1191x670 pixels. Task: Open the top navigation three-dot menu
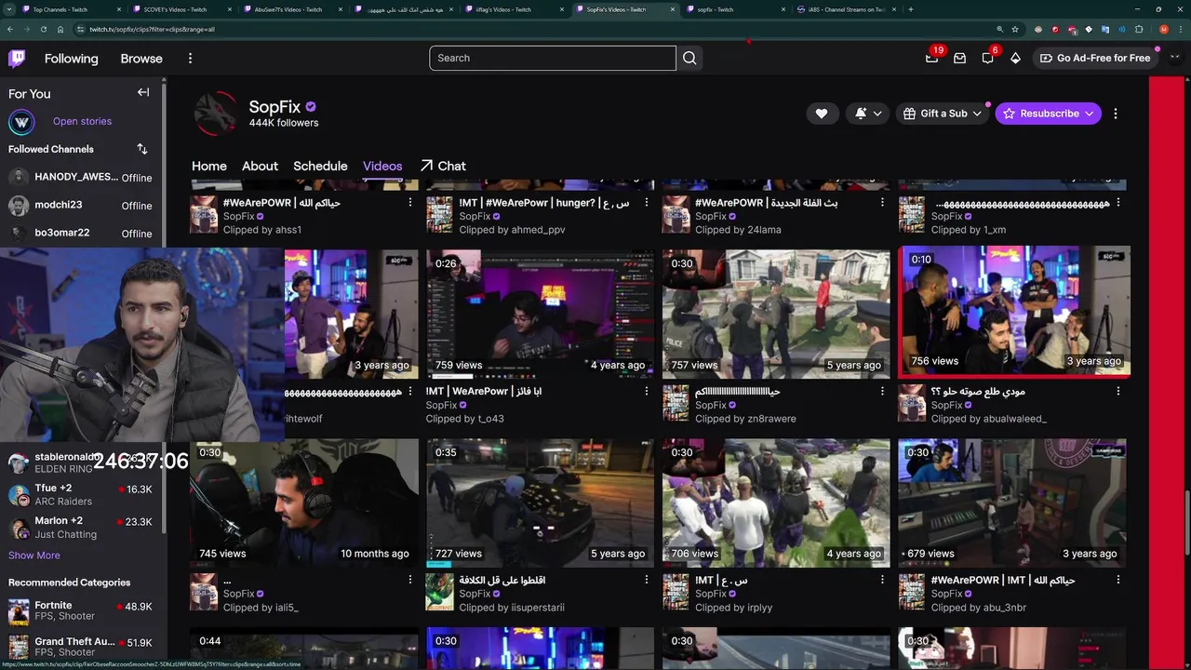[x=190, y=58]
